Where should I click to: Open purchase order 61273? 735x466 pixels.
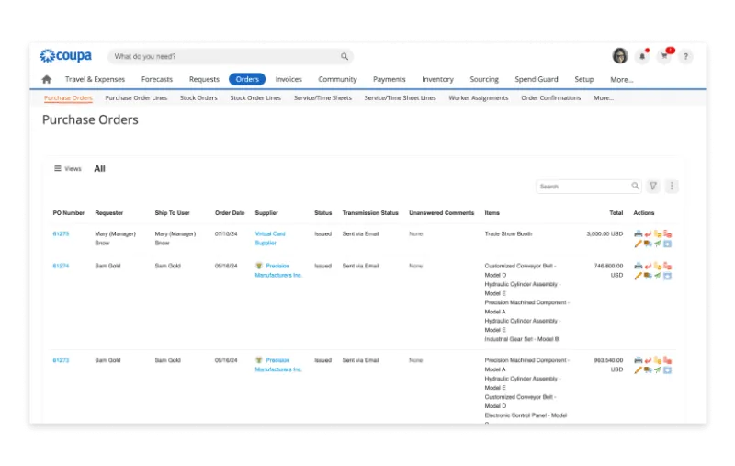point(61,360)
